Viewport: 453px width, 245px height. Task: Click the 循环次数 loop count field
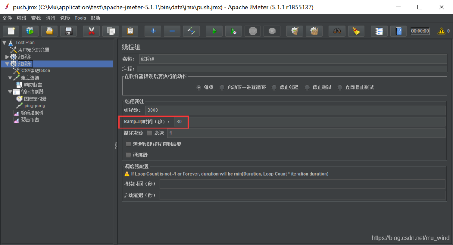(306, 133)
